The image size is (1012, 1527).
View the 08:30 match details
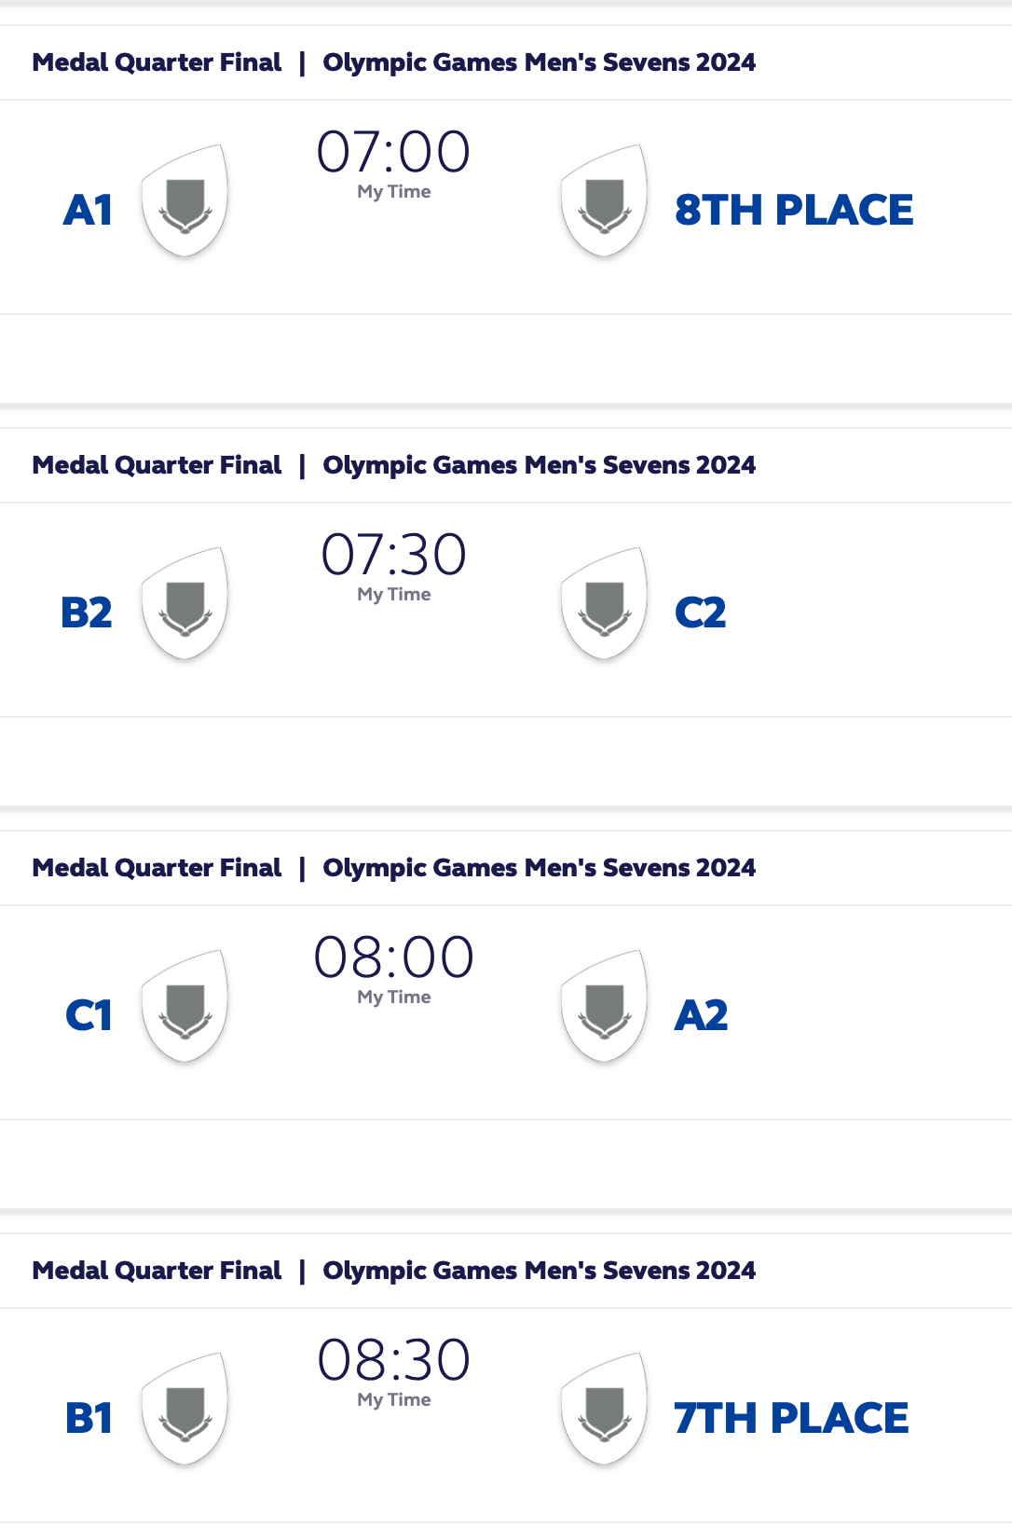pyautogui.click(x=393, y=1360)
